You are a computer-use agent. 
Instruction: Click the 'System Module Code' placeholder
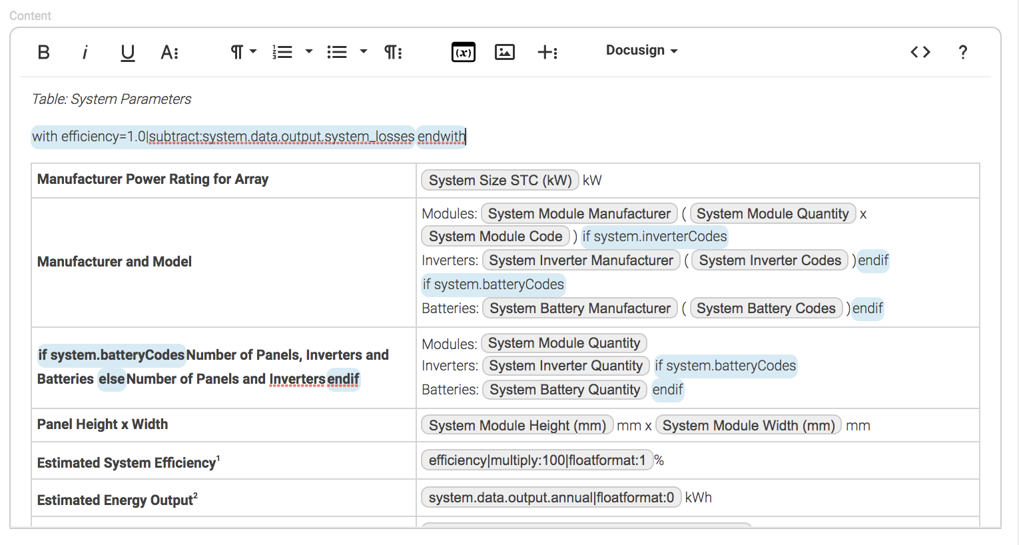[x=496, y=237]
